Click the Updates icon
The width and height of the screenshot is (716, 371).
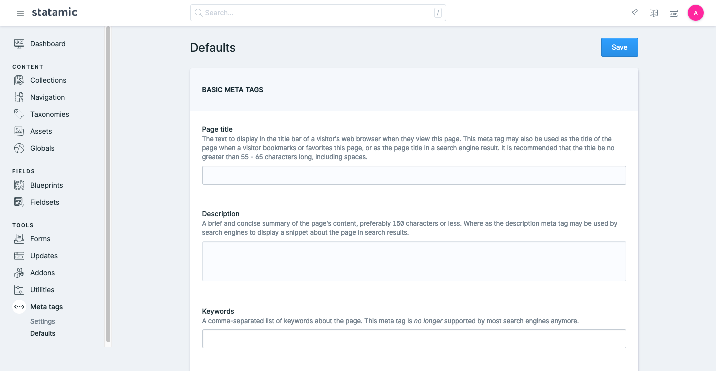click(x=19, y=256)
